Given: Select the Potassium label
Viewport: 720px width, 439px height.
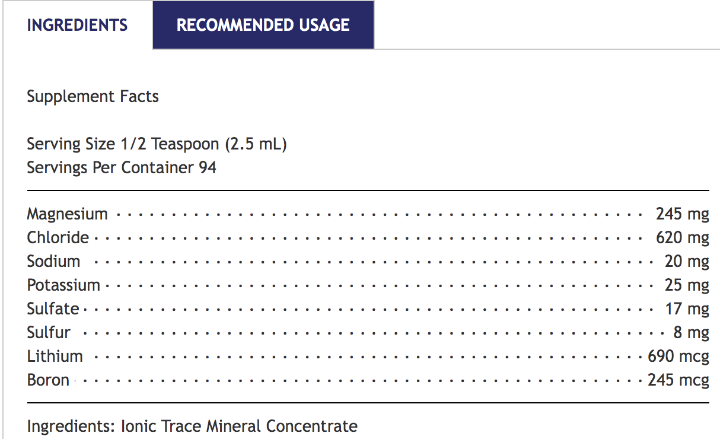Looking at the screenshot, I should point(63,285).
